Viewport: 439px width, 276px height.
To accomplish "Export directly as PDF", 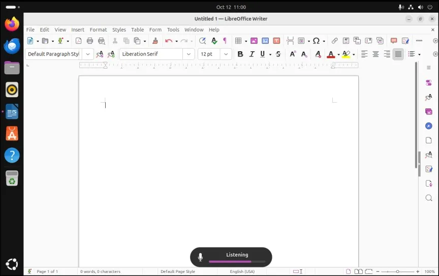I will pos(78,41).
